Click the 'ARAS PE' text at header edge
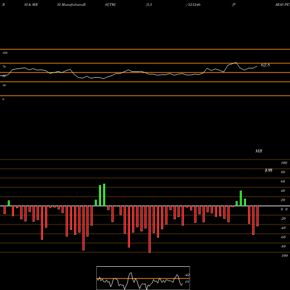Screen dimensions: 290x290 282,5
